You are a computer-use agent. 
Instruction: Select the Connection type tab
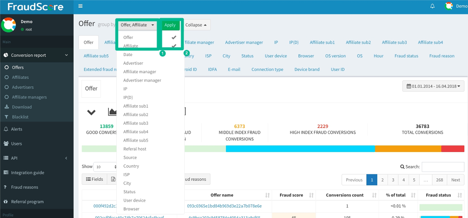(x=267, y=69)
